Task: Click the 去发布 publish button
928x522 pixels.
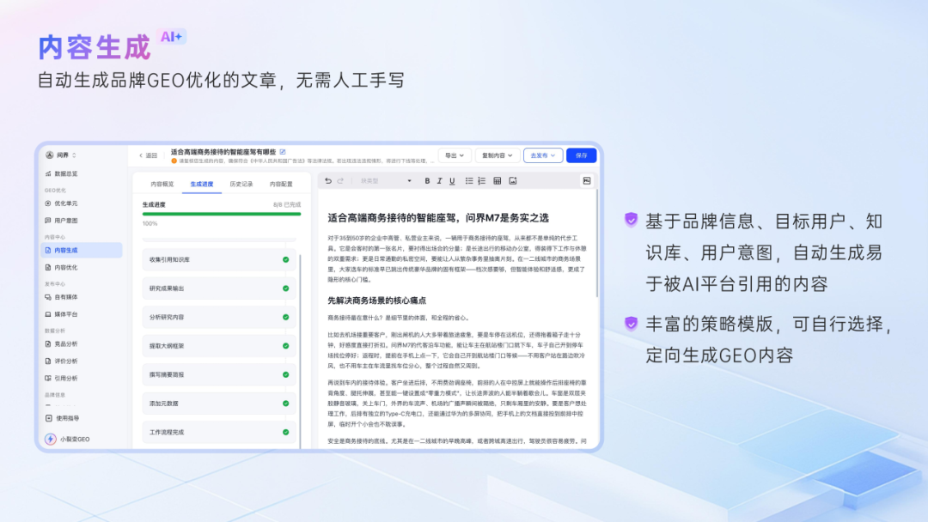Action: 542,155
